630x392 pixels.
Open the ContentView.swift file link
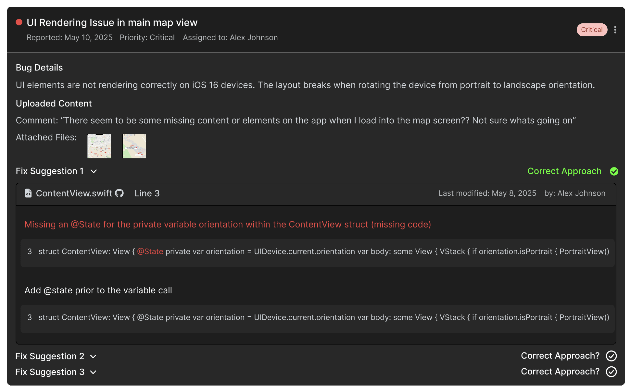click(74, 193)
